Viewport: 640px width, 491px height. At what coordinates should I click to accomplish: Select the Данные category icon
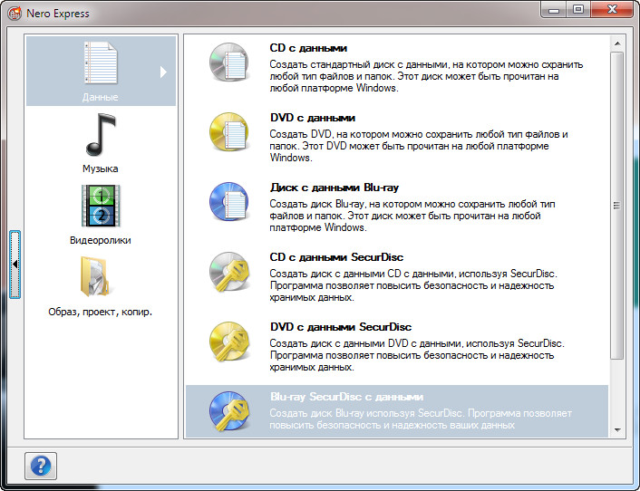coord(100,65)
